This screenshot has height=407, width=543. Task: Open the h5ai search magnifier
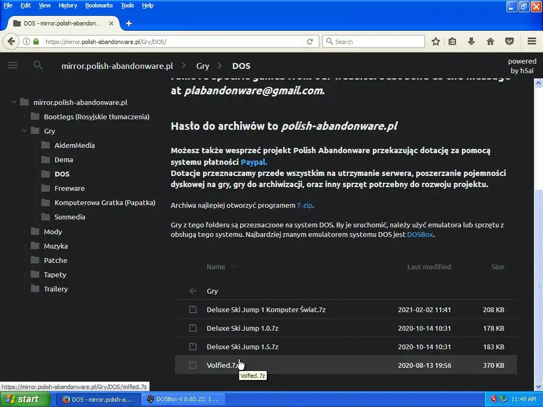tap(38, 65)
